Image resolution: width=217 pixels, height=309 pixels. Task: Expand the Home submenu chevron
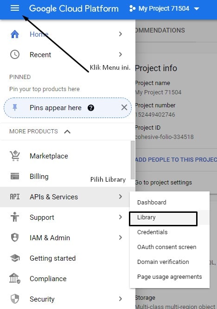click(x=121, y=34)
